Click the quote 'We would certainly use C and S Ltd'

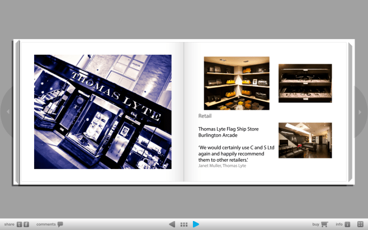236,148
